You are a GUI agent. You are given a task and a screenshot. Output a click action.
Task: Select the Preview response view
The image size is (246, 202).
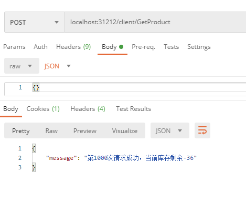click(85, 131)
